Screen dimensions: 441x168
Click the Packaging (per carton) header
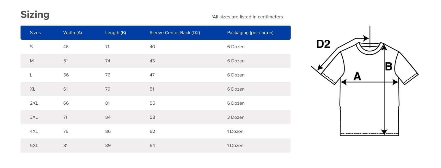pyautogui.click(x=250, y=33)
